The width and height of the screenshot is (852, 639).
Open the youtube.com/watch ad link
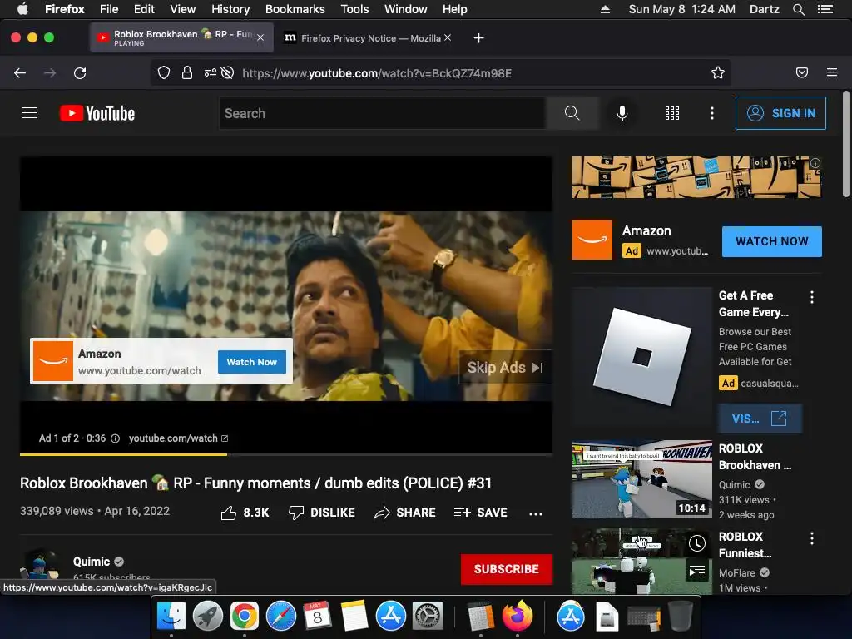click(178, 438)
